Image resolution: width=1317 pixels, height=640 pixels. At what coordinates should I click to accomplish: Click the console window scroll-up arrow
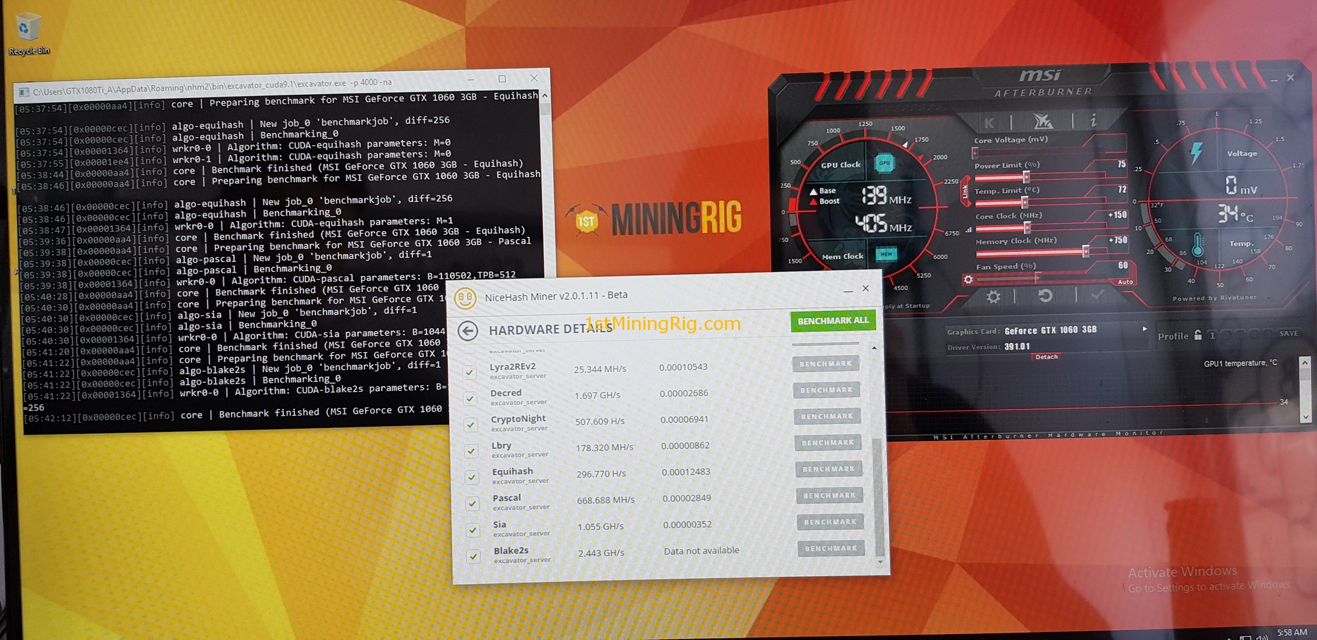pos(545,95)
